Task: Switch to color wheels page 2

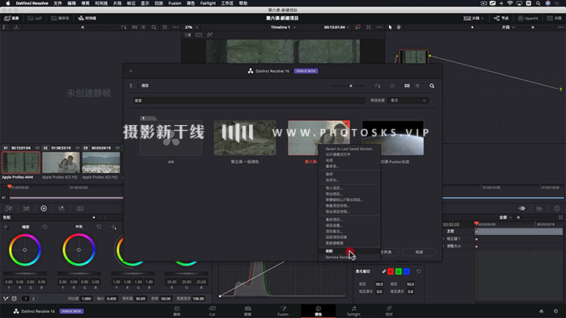Action: tap(34, 299)
